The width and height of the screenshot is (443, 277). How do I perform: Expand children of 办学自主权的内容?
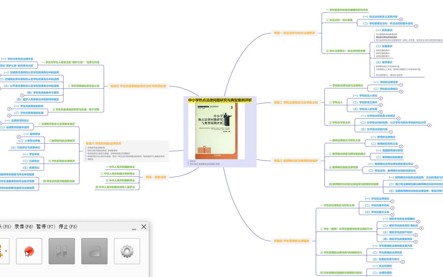pyautogui.click(x=391, y=132)
